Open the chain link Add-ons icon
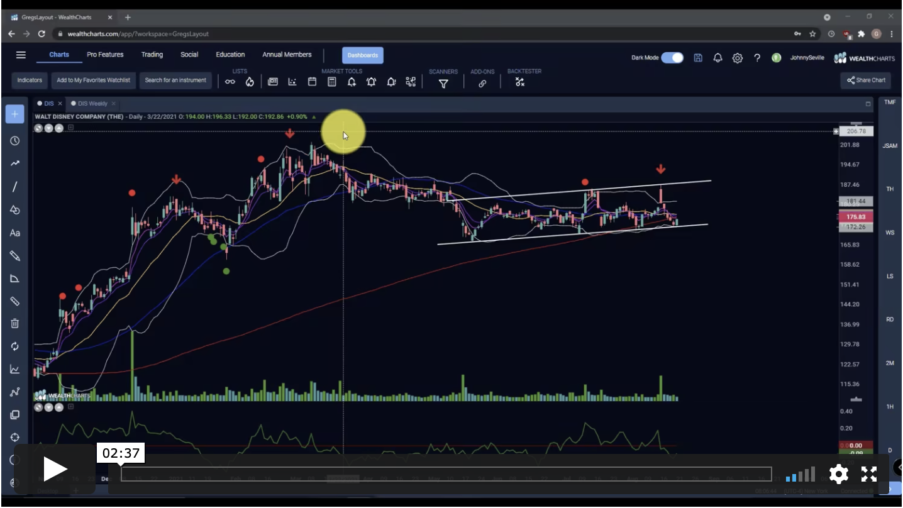Image resolution: width=903 pixels, height=508 pixels. (x=482, y=83)
